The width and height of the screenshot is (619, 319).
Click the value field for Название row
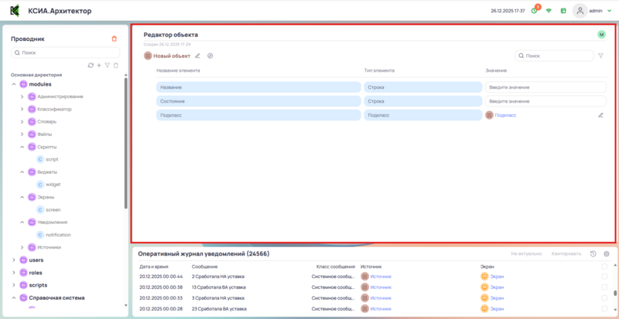click(x=545, y=87)
